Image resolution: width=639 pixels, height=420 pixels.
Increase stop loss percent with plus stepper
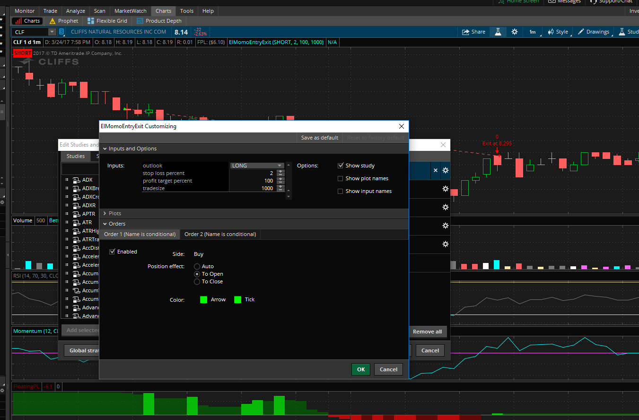[x=281, y=171]
